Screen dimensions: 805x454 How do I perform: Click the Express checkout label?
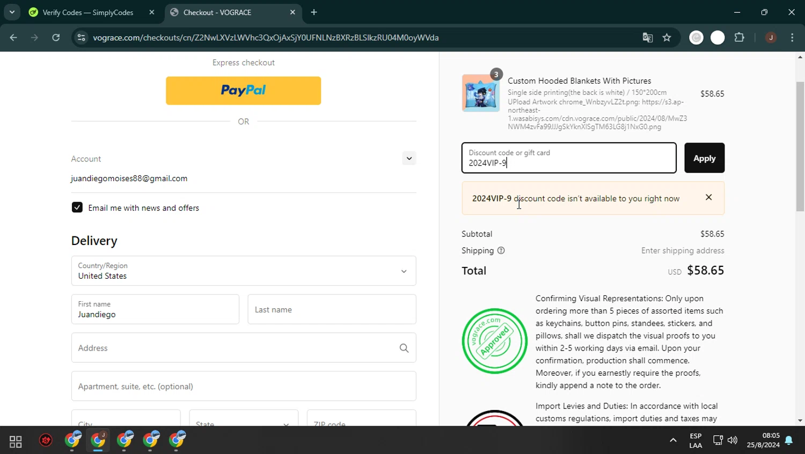click(244, 63)
